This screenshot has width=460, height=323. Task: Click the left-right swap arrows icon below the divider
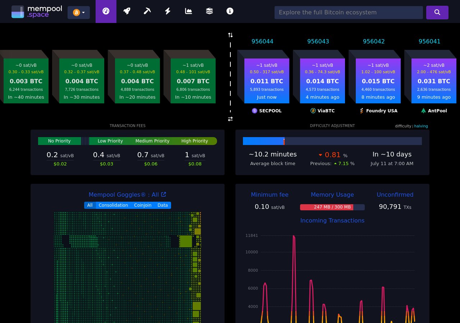230,119
